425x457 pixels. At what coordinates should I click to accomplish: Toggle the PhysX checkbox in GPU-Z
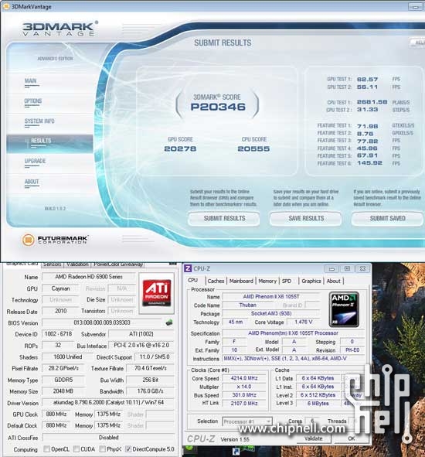pyautogui.click(x=102, y=449)
